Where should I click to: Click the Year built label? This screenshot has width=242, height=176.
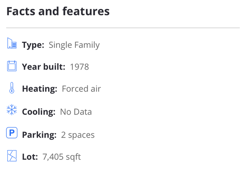tap(44, 67)
